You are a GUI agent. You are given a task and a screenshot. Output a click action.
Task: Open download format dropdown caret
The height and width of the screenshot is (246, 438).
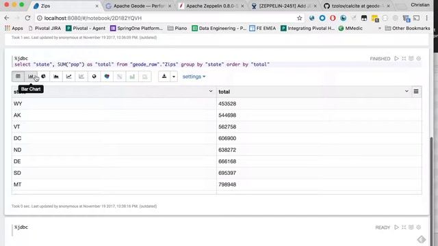(174, 77)
